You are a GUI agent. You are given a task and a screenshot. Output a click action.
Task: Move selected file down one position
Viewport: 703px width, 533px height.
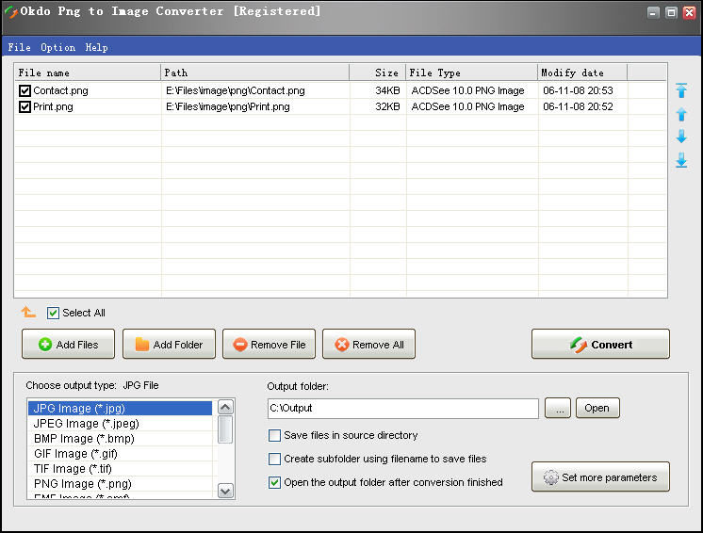pos(681,137)
